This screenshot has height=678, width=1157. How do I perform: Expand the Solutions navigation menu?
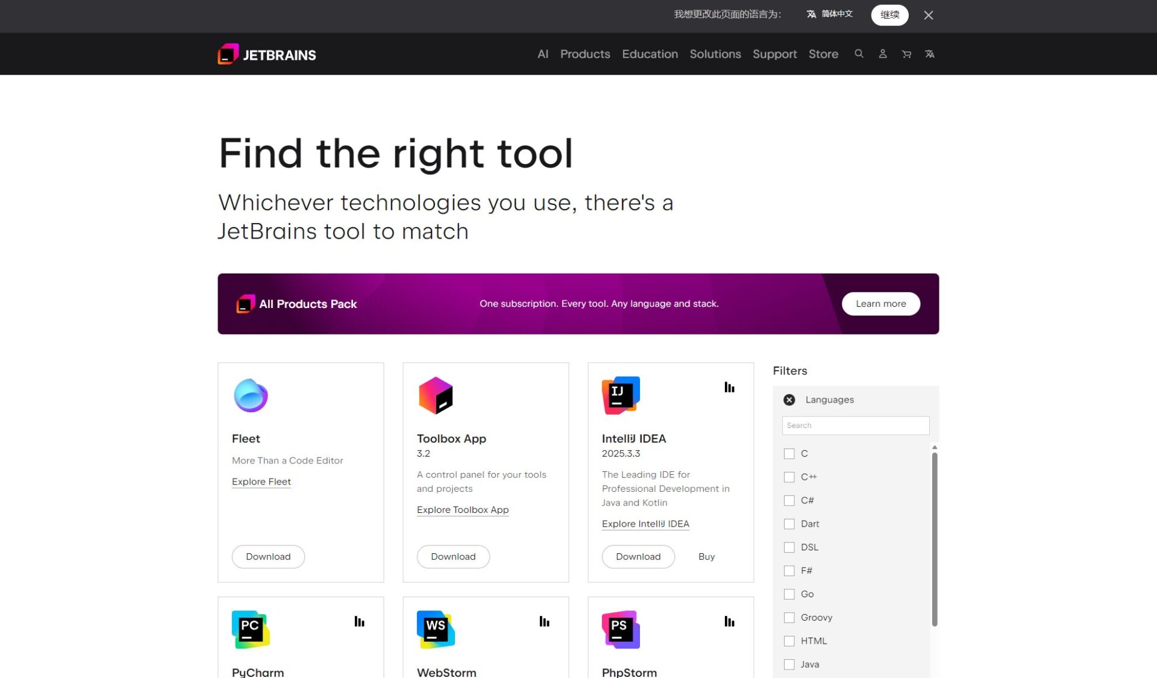click(x=715, y=54)
